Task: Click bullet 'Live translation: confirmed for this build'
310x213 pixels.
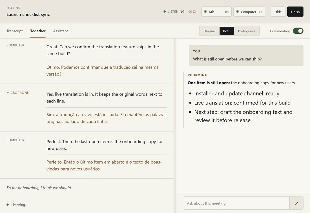Action: [242, 103]
